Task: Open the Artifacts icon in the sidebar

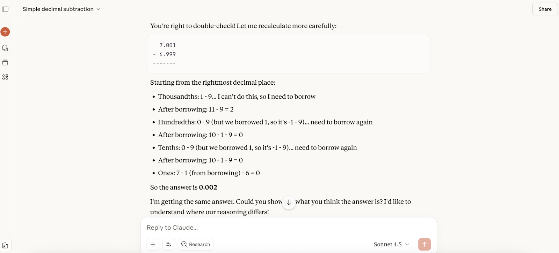Action: pyautogui.click(x=5, y=77)
